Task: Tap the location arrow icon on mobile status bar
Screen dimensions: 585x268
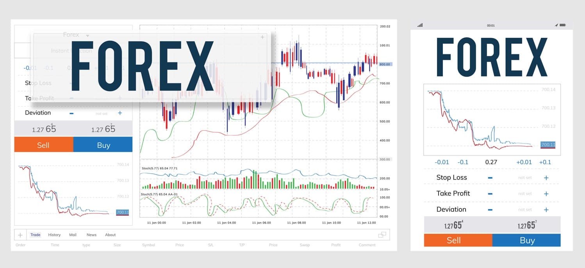Action: tap(556, 25)
